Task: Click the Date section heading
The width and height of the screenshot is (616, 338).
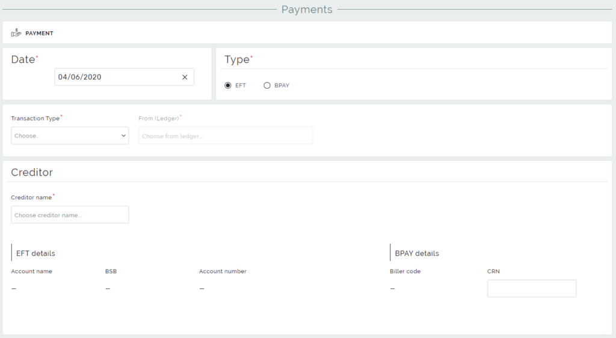Action: coord(23,59)
